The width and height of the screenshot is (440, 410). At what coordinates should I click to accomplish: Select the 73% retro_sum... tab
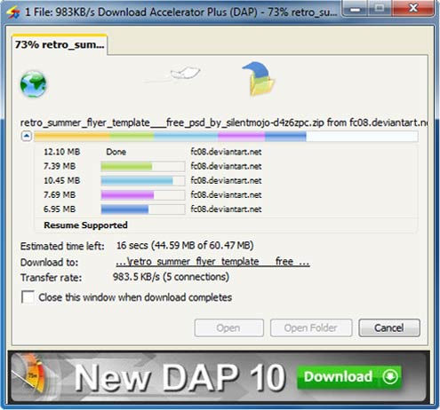coord(60,44)
